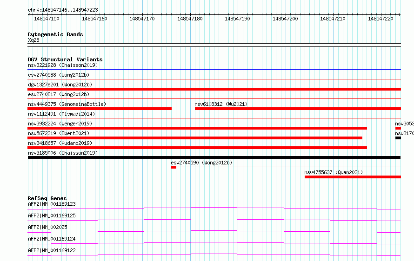Select variant nsv5672219 (Ebert2021)

pyautogui.click(x=59, y=133)
